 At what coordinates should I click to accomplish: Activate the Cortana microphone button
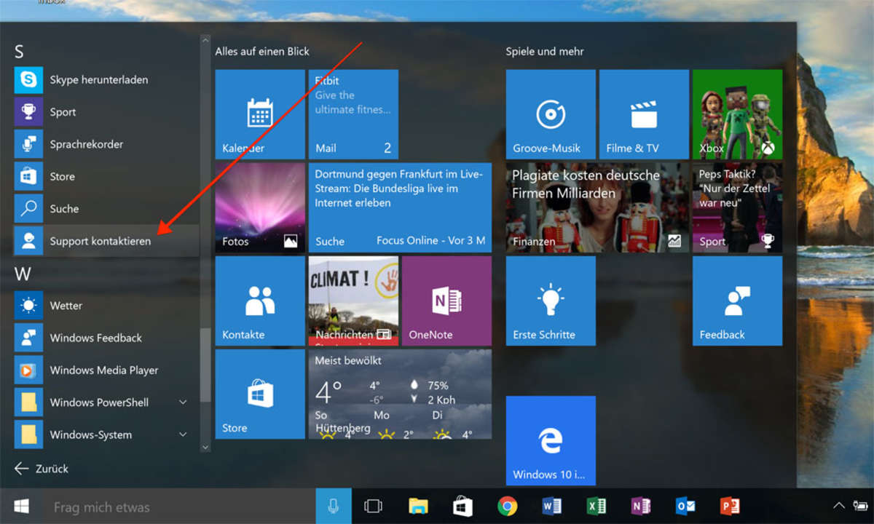click(x=334, y=506)
